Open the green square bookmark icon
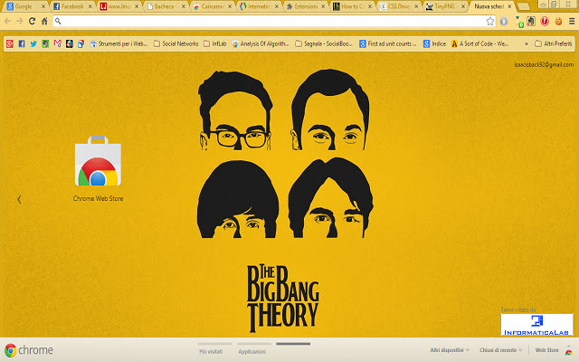Image resolution: width=579 pixels, height=362 pixels. tap(45, 44)
